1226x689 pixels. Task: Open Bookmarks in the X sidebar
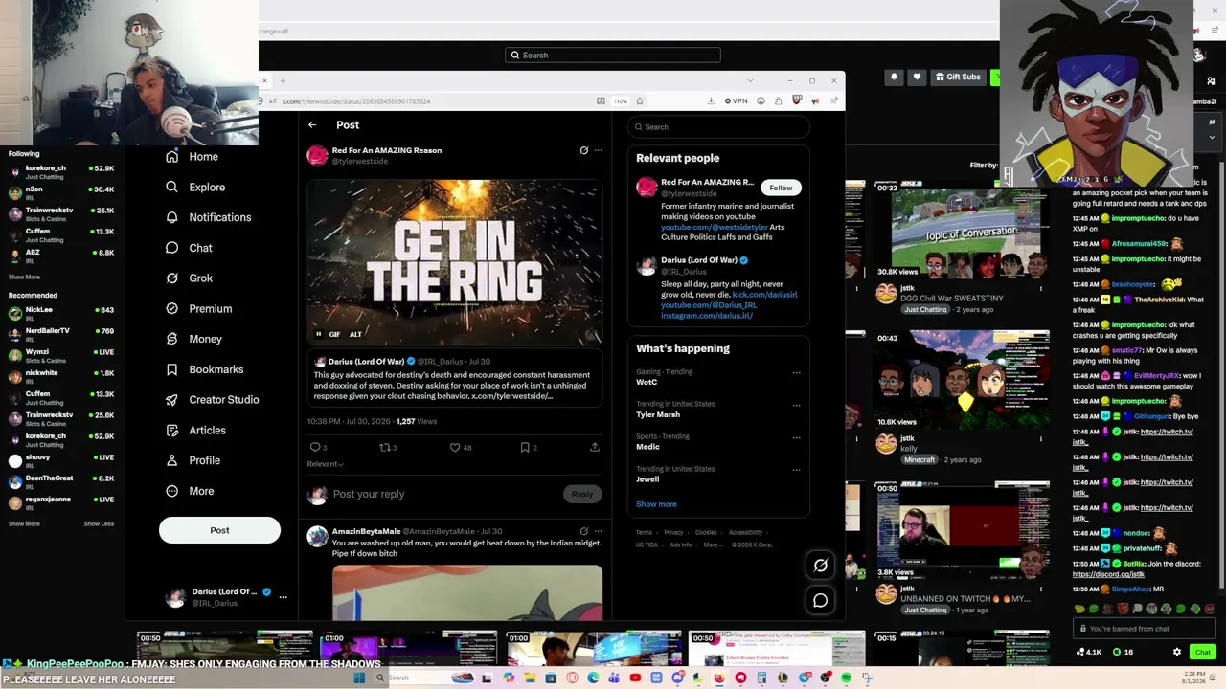tap(205, 369)
